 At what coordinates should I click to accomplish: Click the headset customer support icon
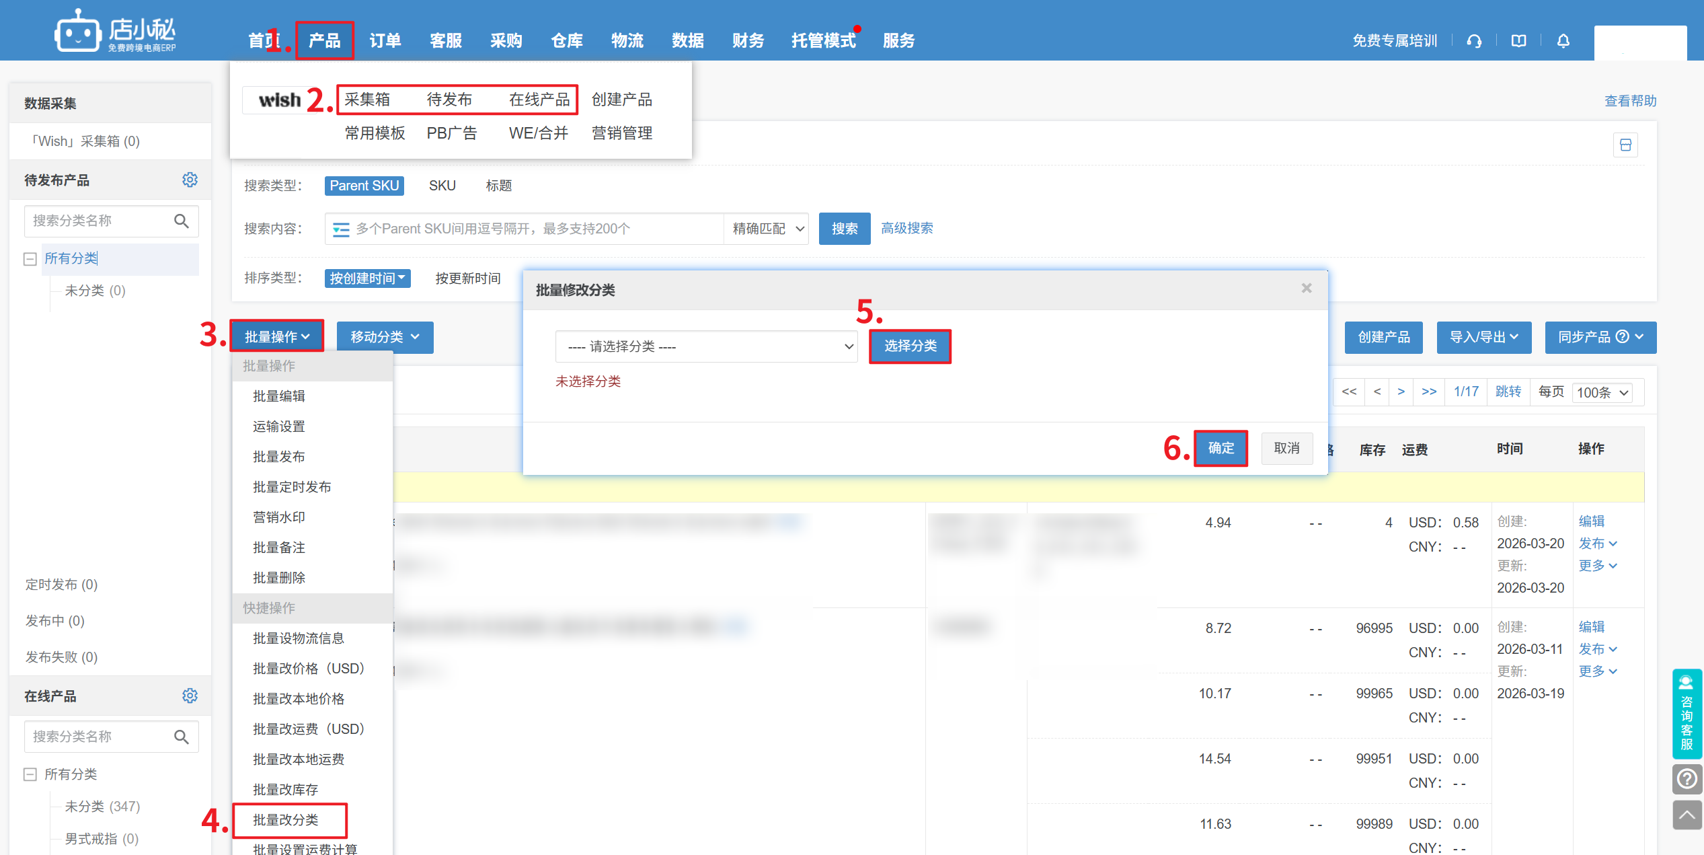click(x=1474, y=42)
